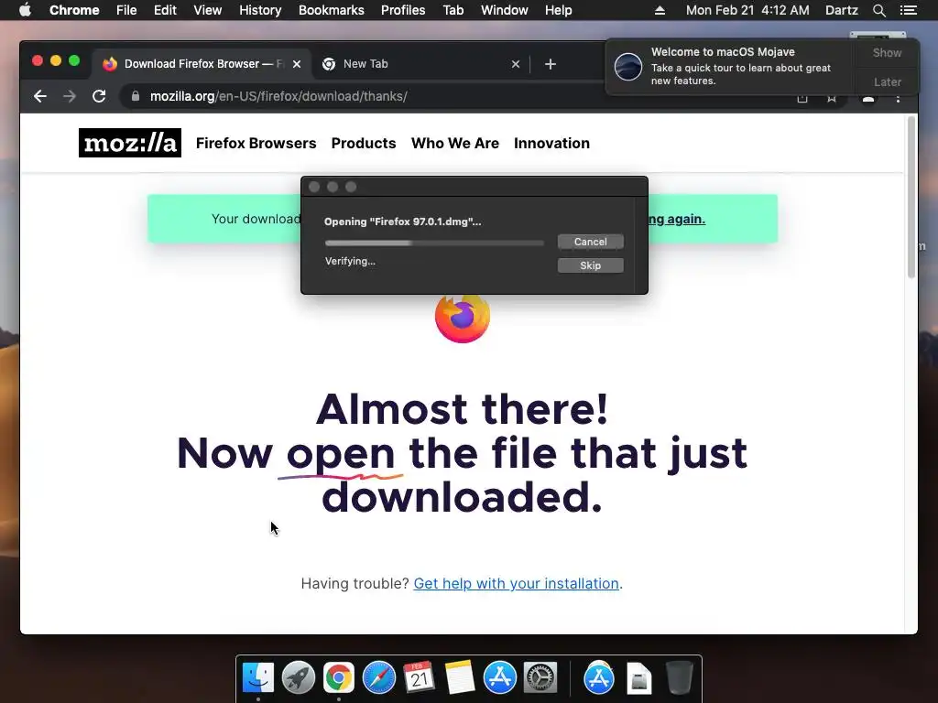Viewport: 938px width, 703px height.
Task: Open the Tab menu
Action: 453,10
